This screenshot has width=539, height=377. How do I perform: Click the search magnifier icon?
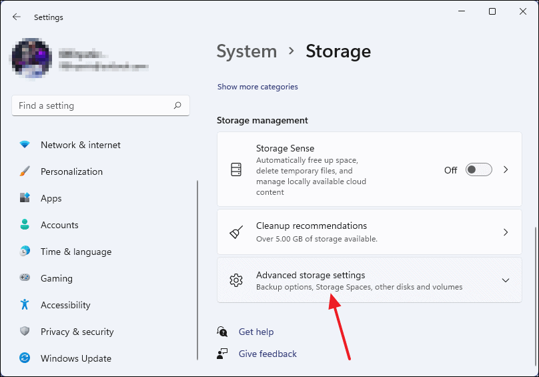tap(177, 105)
